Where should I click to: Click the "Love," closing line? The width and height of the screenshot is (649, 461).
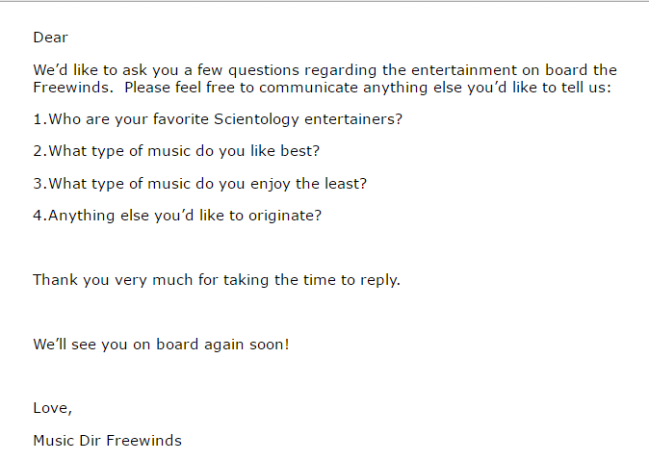53,408
